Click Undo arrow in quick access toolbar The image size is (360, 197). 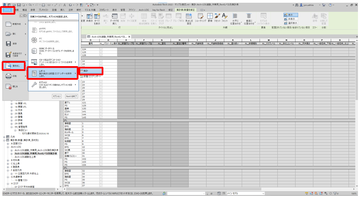pyautogui.click(x=30, y=5)
